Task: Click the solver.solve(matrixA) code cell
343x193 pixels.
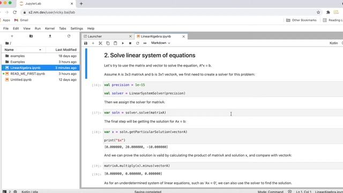Action: click(x=223, y=113)
